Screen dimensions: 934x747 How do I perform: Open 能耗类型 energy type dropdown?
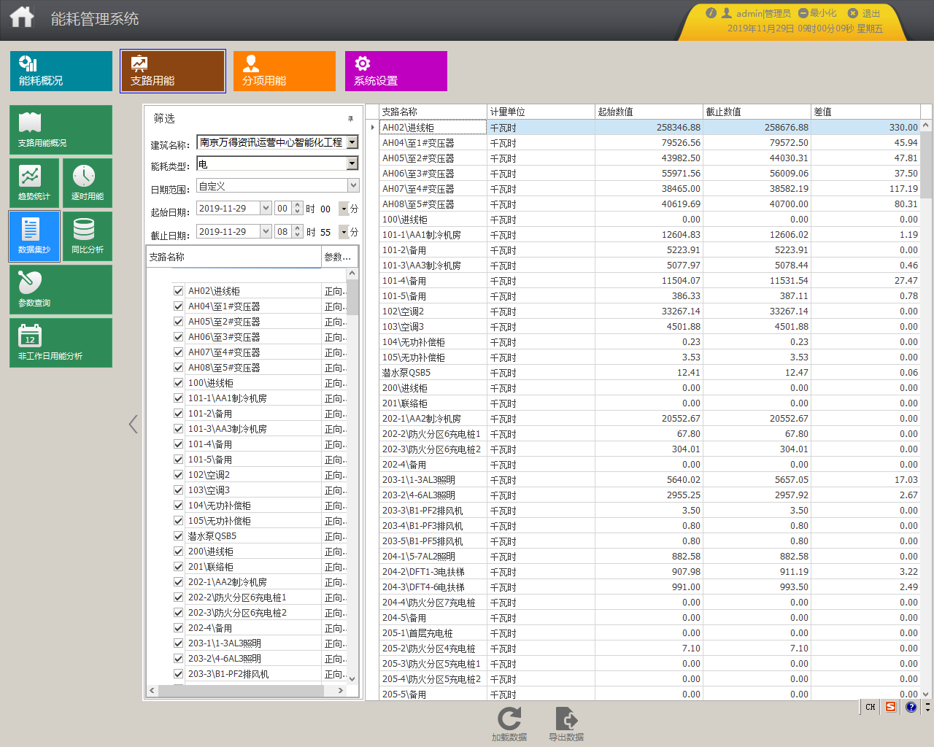pos(352,163)
